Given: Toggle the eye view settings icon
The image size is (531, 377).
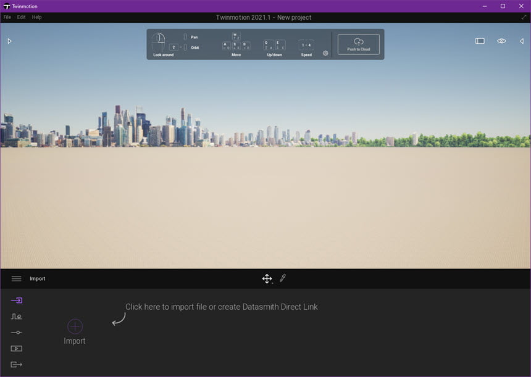Looking at the screenshot, I should point(501,41).
